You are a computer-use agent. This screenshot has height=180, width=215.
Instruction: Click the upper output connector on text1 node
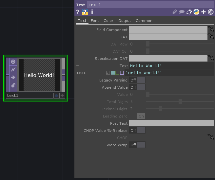pyautogui.click(x=63, y=72)
